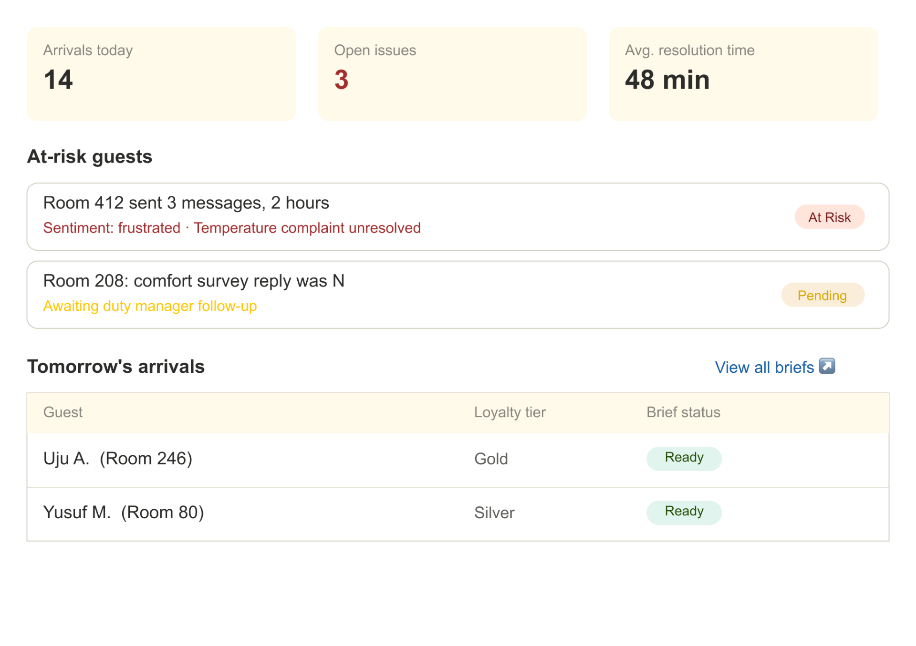Click the arrow icon beside View all briefs
Viewport: 916px width, 646px height.
[827, 366]
